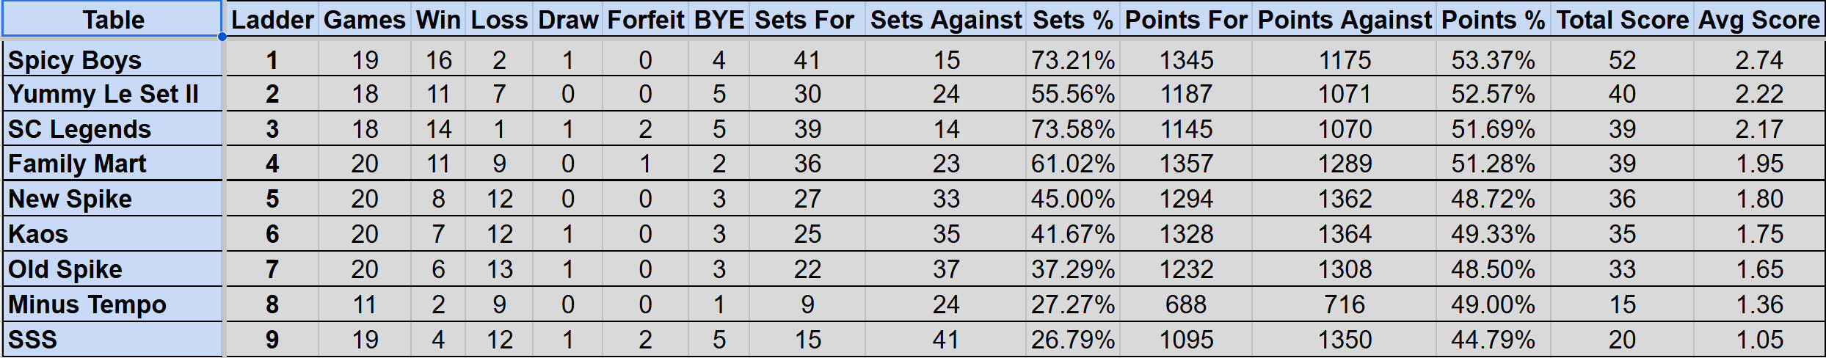Select the 'Table' header cell

tap(112, 19)
